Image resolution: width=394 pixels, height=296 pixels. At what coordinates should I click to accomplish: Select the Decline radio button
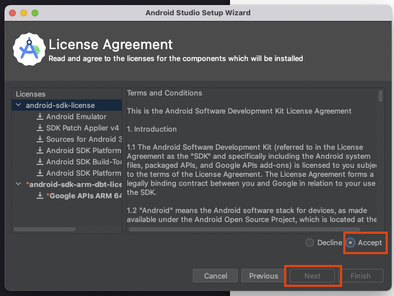click(309, 242)
